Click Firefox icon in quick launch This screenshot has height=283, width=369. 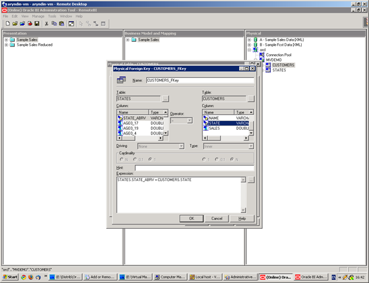click(31, 277)
